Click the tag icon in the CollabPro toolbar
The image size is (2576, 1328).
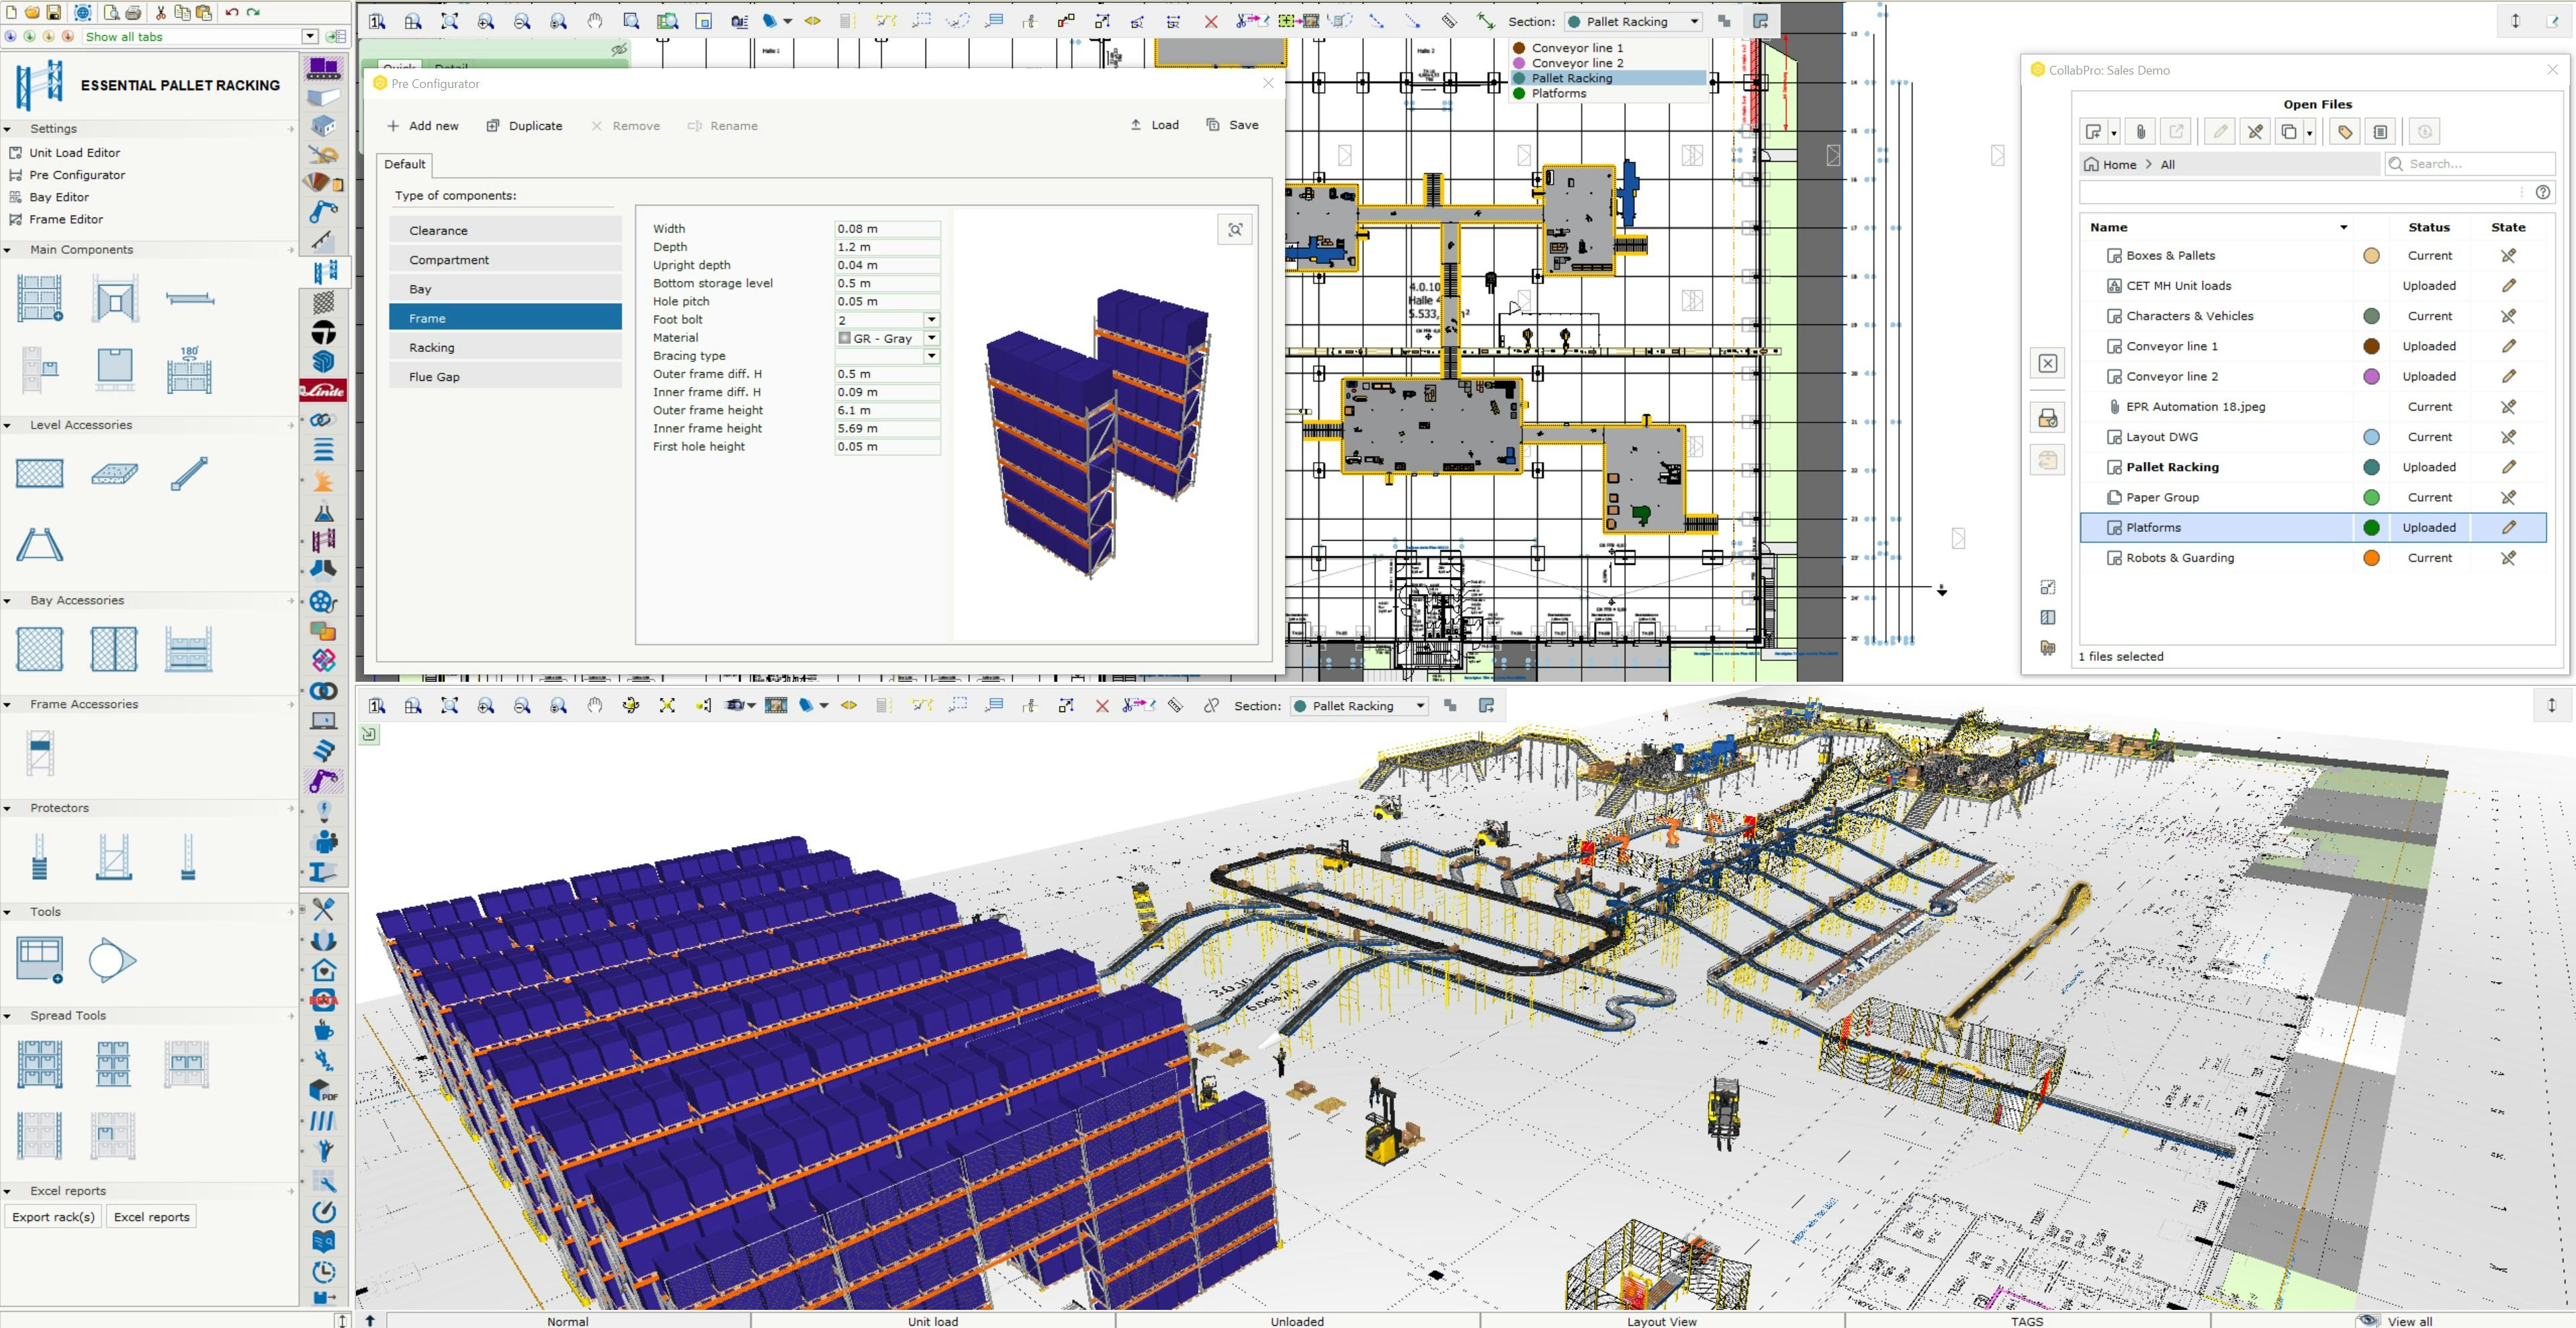click(2344, 131)
